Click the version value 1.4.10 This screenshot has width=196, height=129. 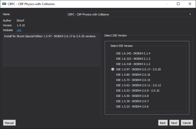point(21,25)
